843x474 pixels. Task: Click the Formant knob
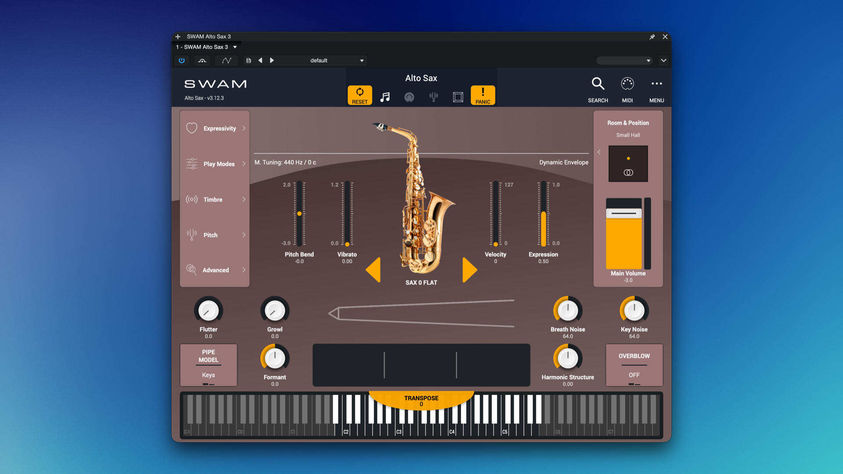[275, 358]
